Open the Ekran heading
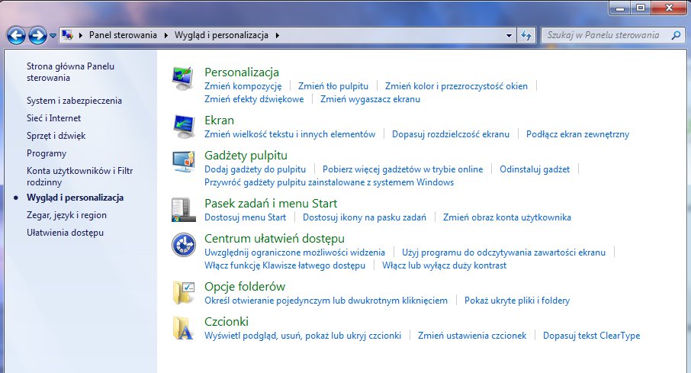 pos(219,120)
